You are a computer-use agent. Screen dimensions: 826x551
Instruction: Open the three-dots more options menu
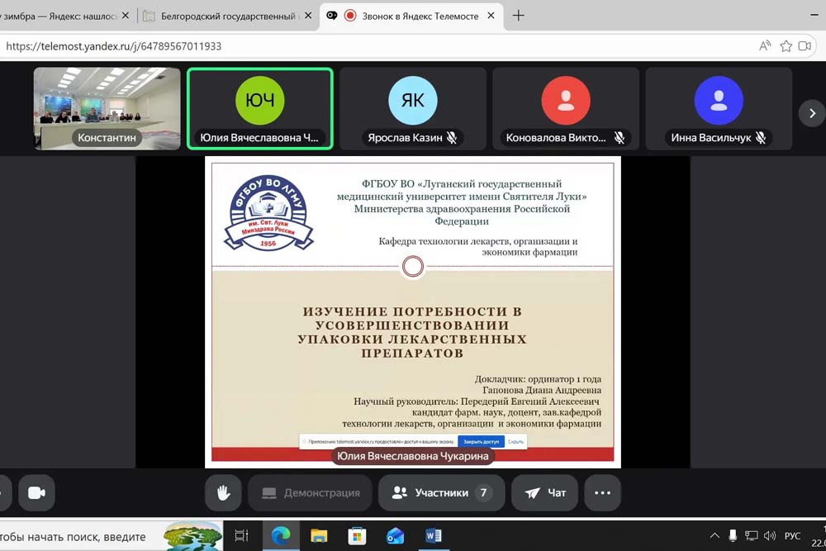602,492
